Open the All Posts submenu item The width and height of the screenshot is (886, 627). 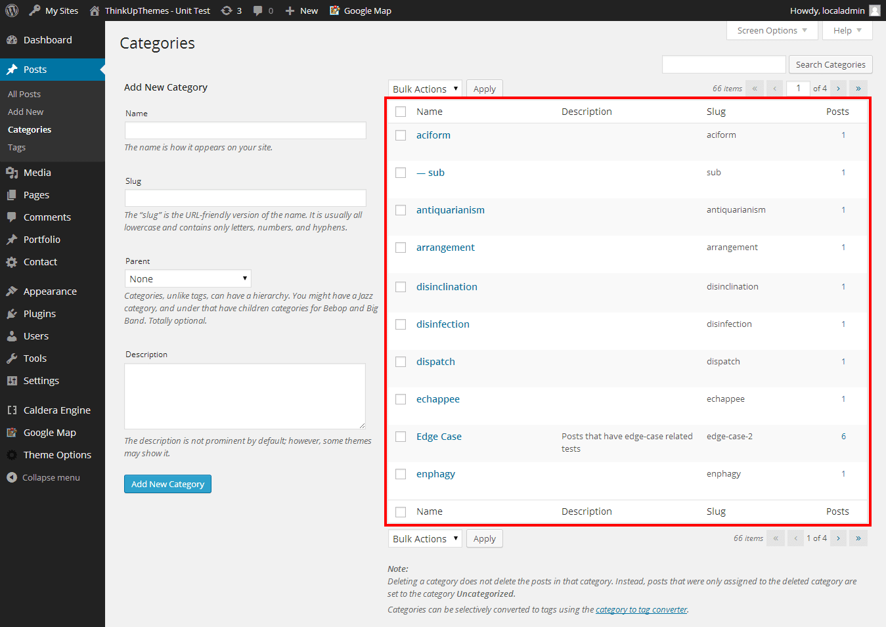click(24, 94)
